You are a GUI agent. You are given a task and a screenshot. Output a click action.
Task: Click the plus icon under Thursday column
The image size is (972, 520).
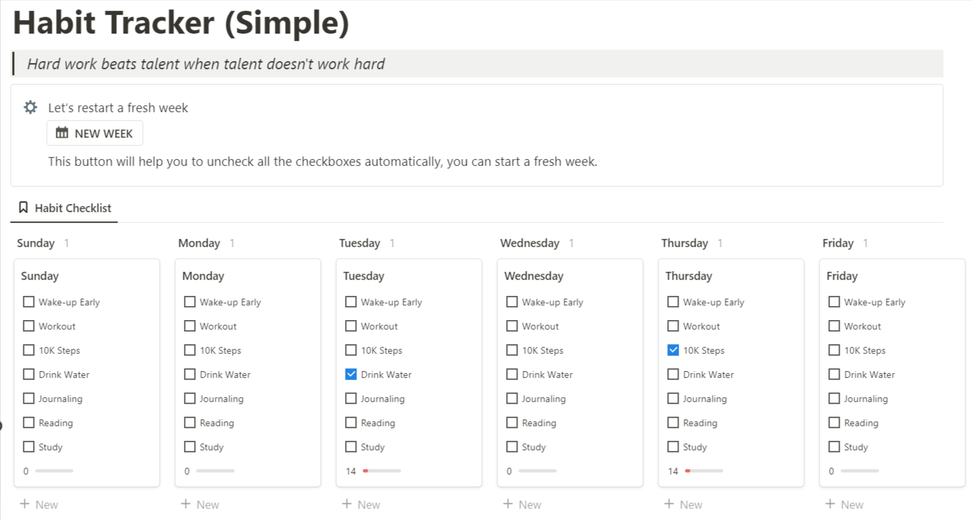click(x=669, y=504)
